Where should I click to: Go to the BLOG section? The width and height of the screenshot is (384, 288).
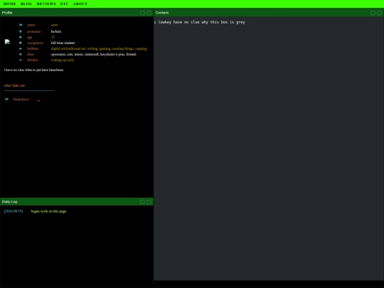tap(26, 4)
